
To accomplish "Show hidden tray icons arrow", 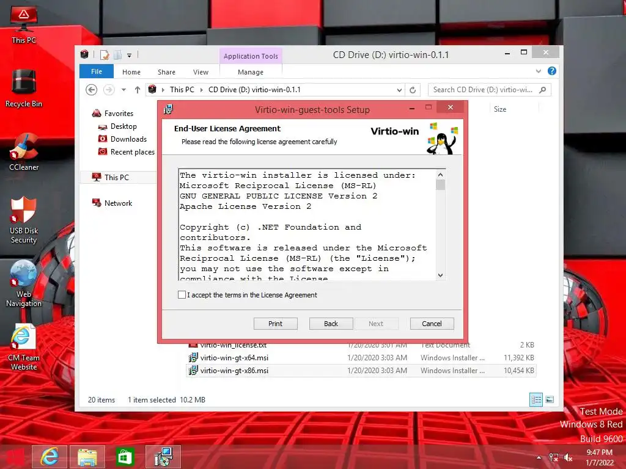I will 539,457.
